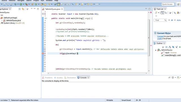The height and width of the screenshot is (102, 181).
Task: Open the Forward history dropdown arrow
Action: click(100, 4)
